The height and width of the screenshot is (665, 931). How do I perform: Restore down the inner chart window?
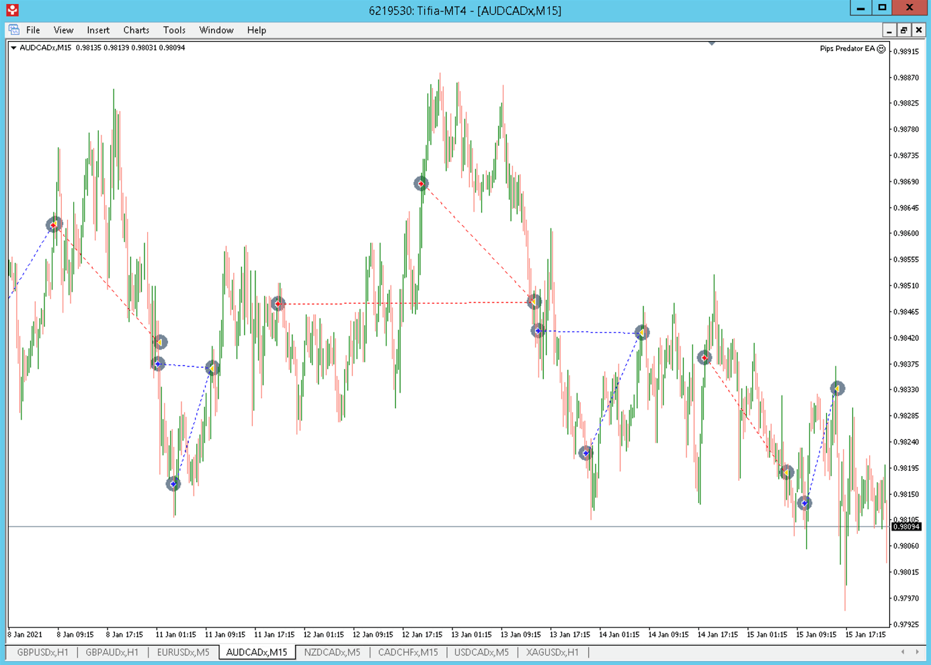(903, 30)
